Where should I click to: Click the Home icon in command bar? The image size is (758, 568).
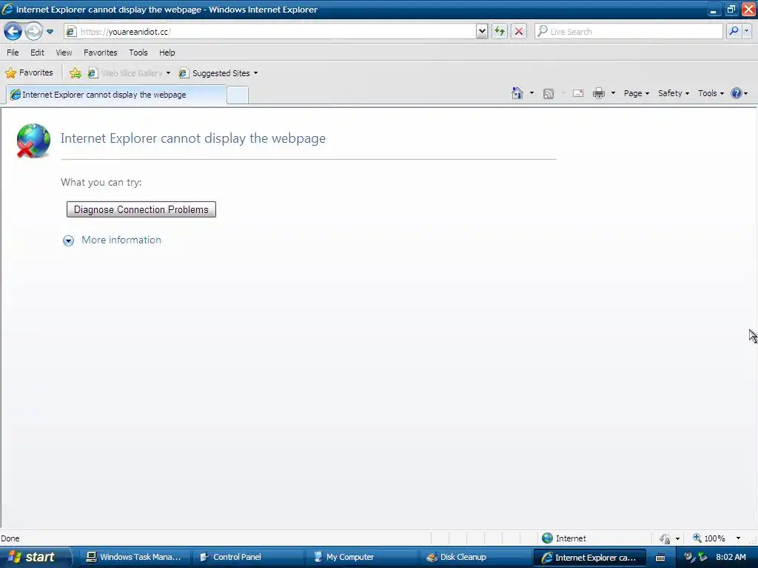pyautogui.click(x=517, y=93)
